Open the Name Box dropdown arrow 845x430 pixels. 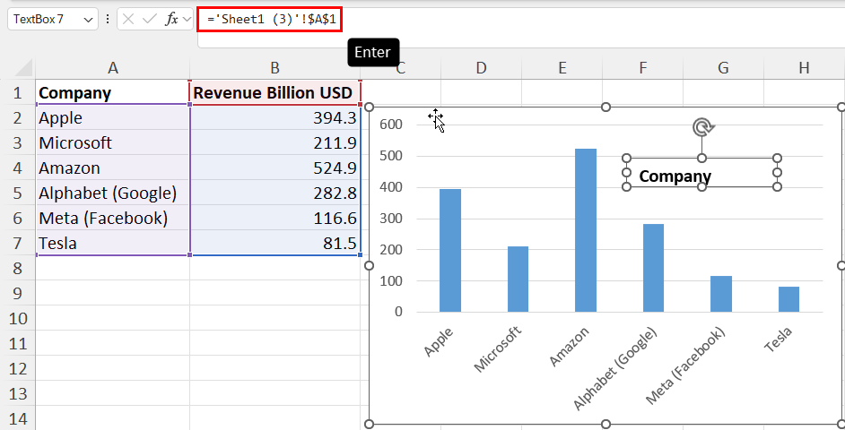(89, 20)
